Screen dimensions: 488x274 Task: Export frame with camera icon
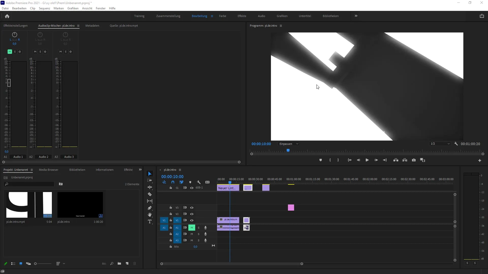pyautogui.click(x=414, y=160)
